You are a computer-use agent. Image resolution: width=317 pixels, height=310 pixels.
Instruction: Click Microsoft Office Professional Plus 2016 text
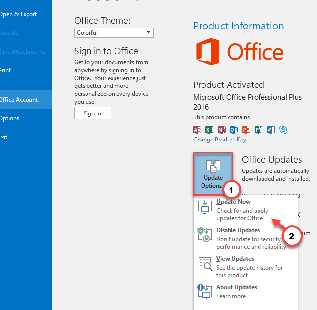(x=247, y=102)
